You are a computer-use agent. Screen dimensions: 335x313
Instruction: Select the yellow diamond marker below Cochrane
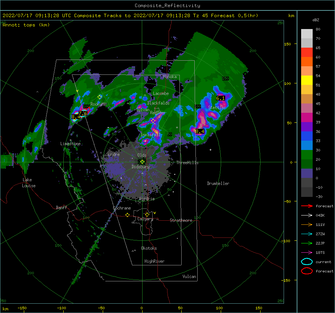127,215
